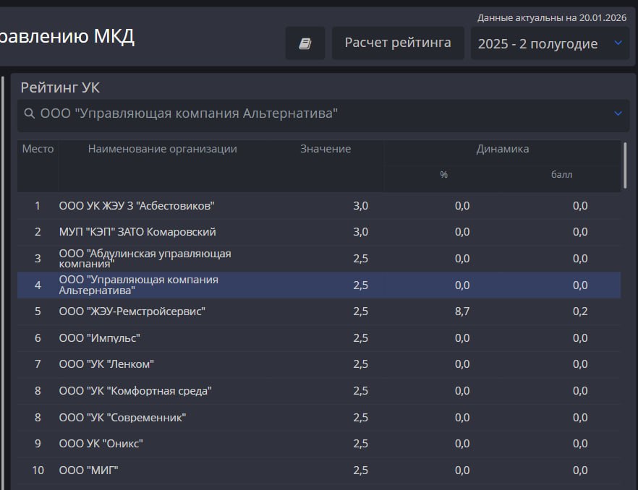Image resolution: width=638 pixels, height=490 pixels.
Task: Select the ООО УК ЖЭУ 3 "Асбестовиков" row
Action: pos(137,206)
